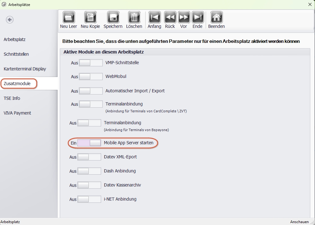This screenshot has height=225, width=315.
Task: Click the back arrow in sidebar
Action: (x=10, y=20)
